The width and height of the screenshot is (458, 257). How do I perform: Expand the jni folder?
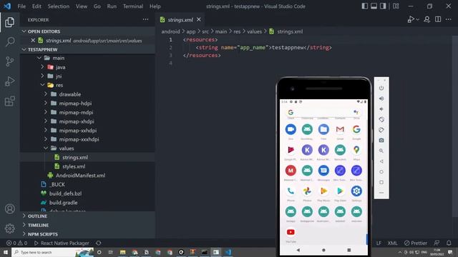coord(42,76)
